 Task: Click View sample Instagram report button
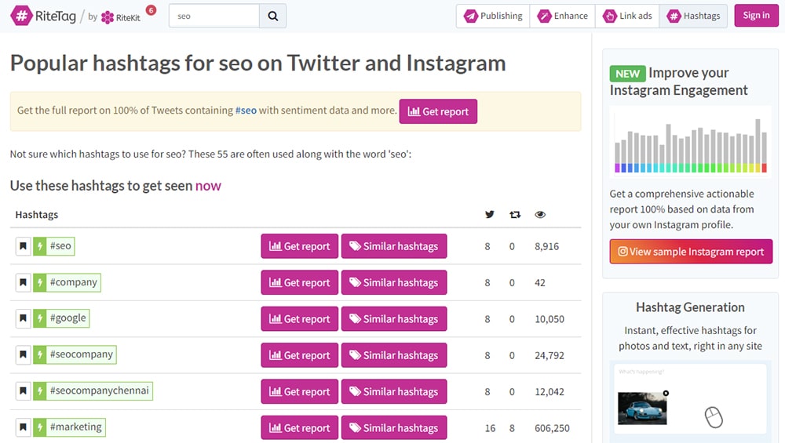coord(691,252)
